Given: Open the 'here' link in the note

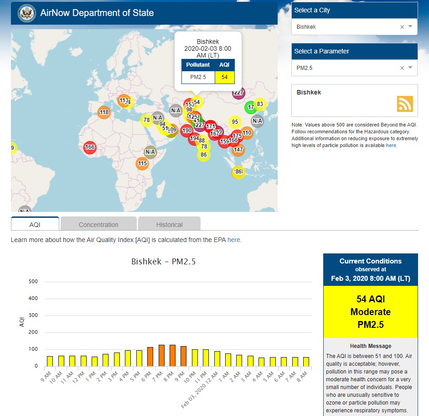Looking at the screenshot, I should tap(391, 145).
